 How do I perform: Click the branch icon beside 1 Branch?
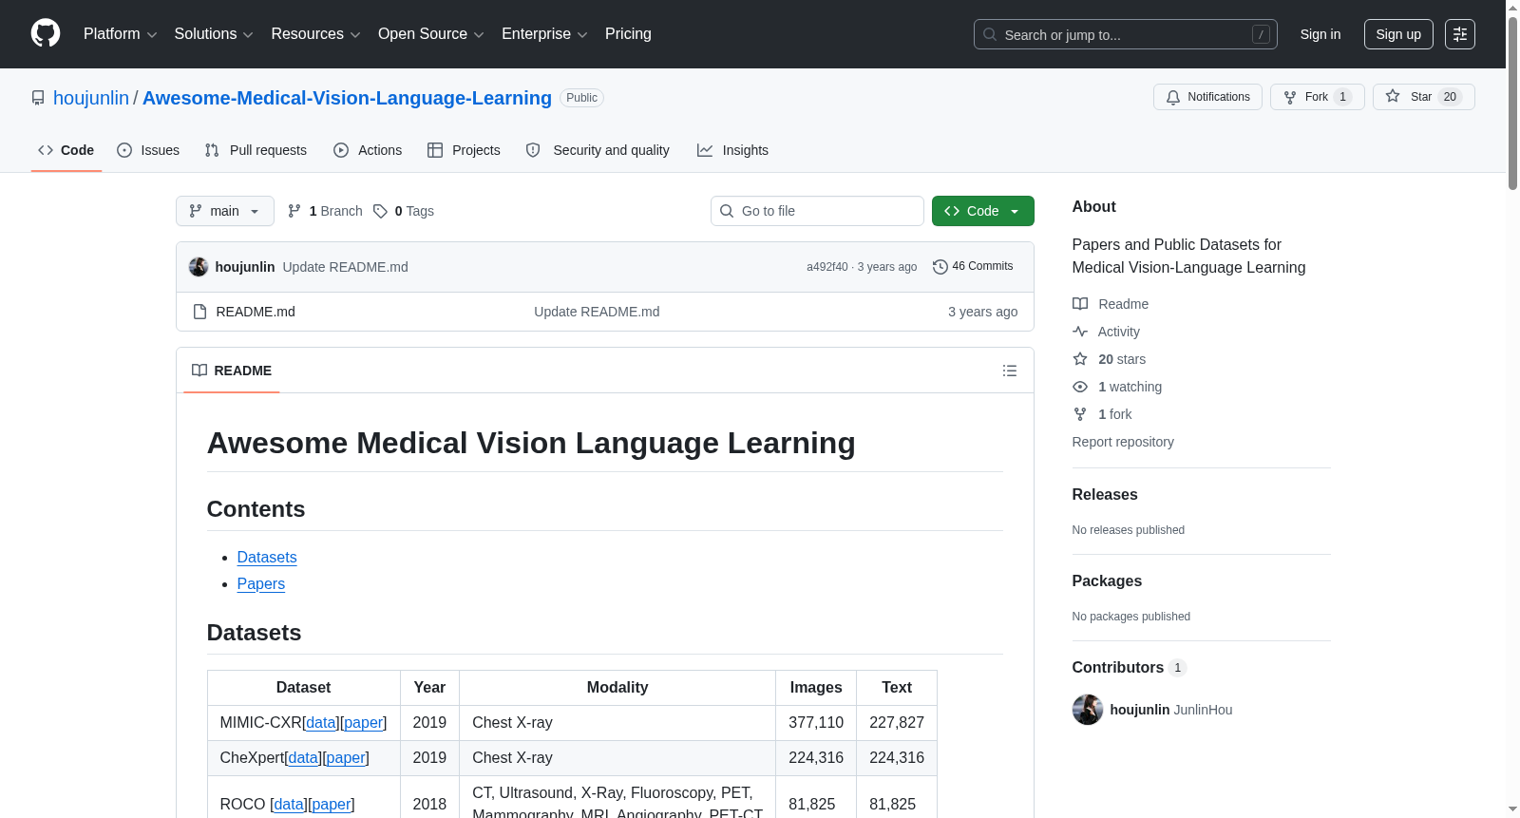pyautogui.click(x=294, y=211)
